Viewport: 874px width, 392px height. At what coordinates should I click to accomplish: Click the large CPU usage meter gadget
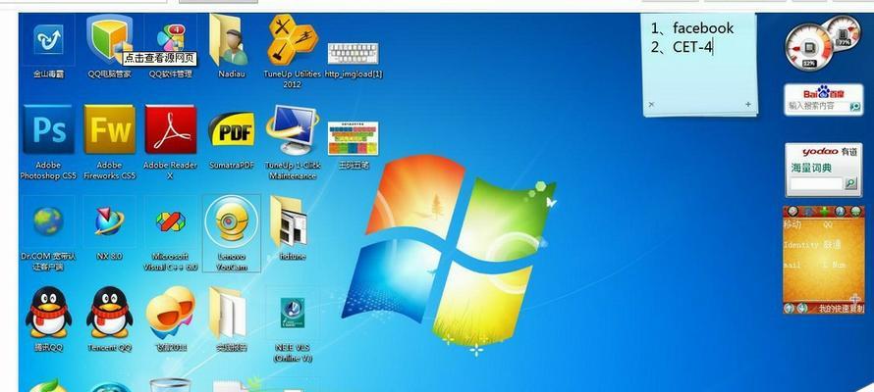point(808,48)
